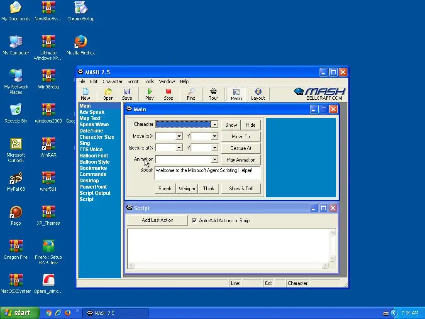Open the Windows Start menu
This screenshot has height=319, width=425.
coord(20,313)
